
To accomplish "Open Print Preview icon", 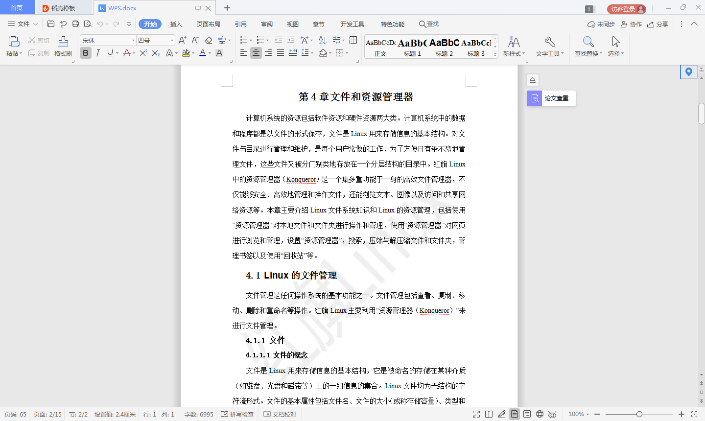I will tap(88, 23).
